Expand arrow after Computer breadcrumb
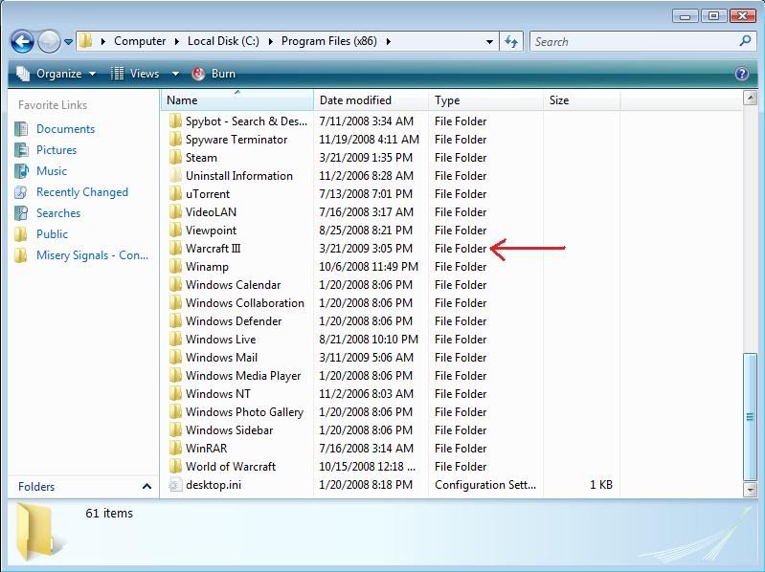This screenshot has height=572, width=765. tap(176, 42)
